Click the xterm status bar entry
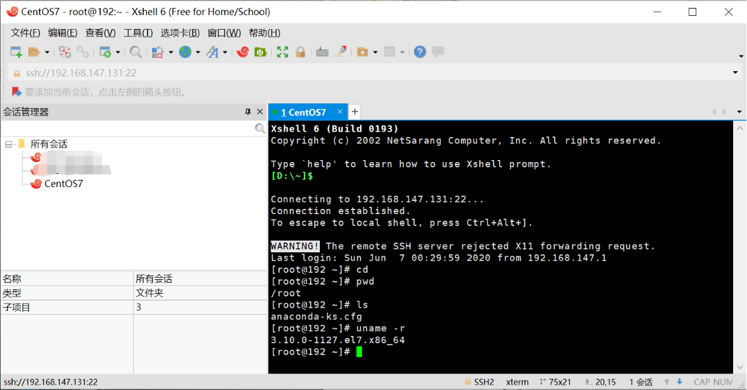747x390 pixels. [x=517, y=382]
